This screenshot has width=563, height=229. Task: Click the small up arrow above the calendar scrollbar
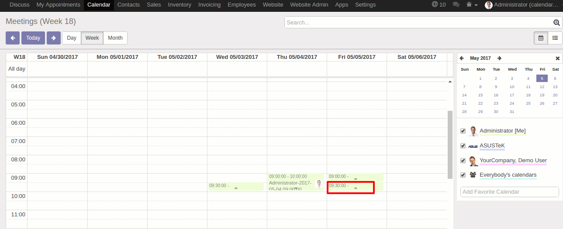(450, 82)
